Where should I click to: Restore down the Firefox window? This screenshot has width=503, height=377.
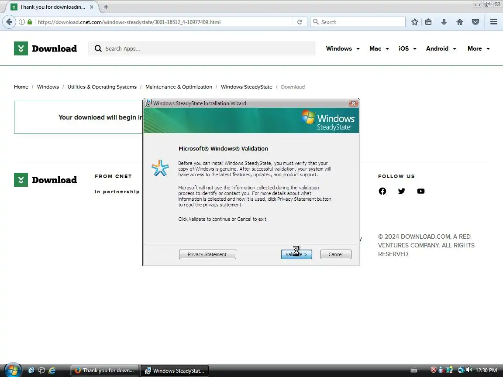coord(487,4)
